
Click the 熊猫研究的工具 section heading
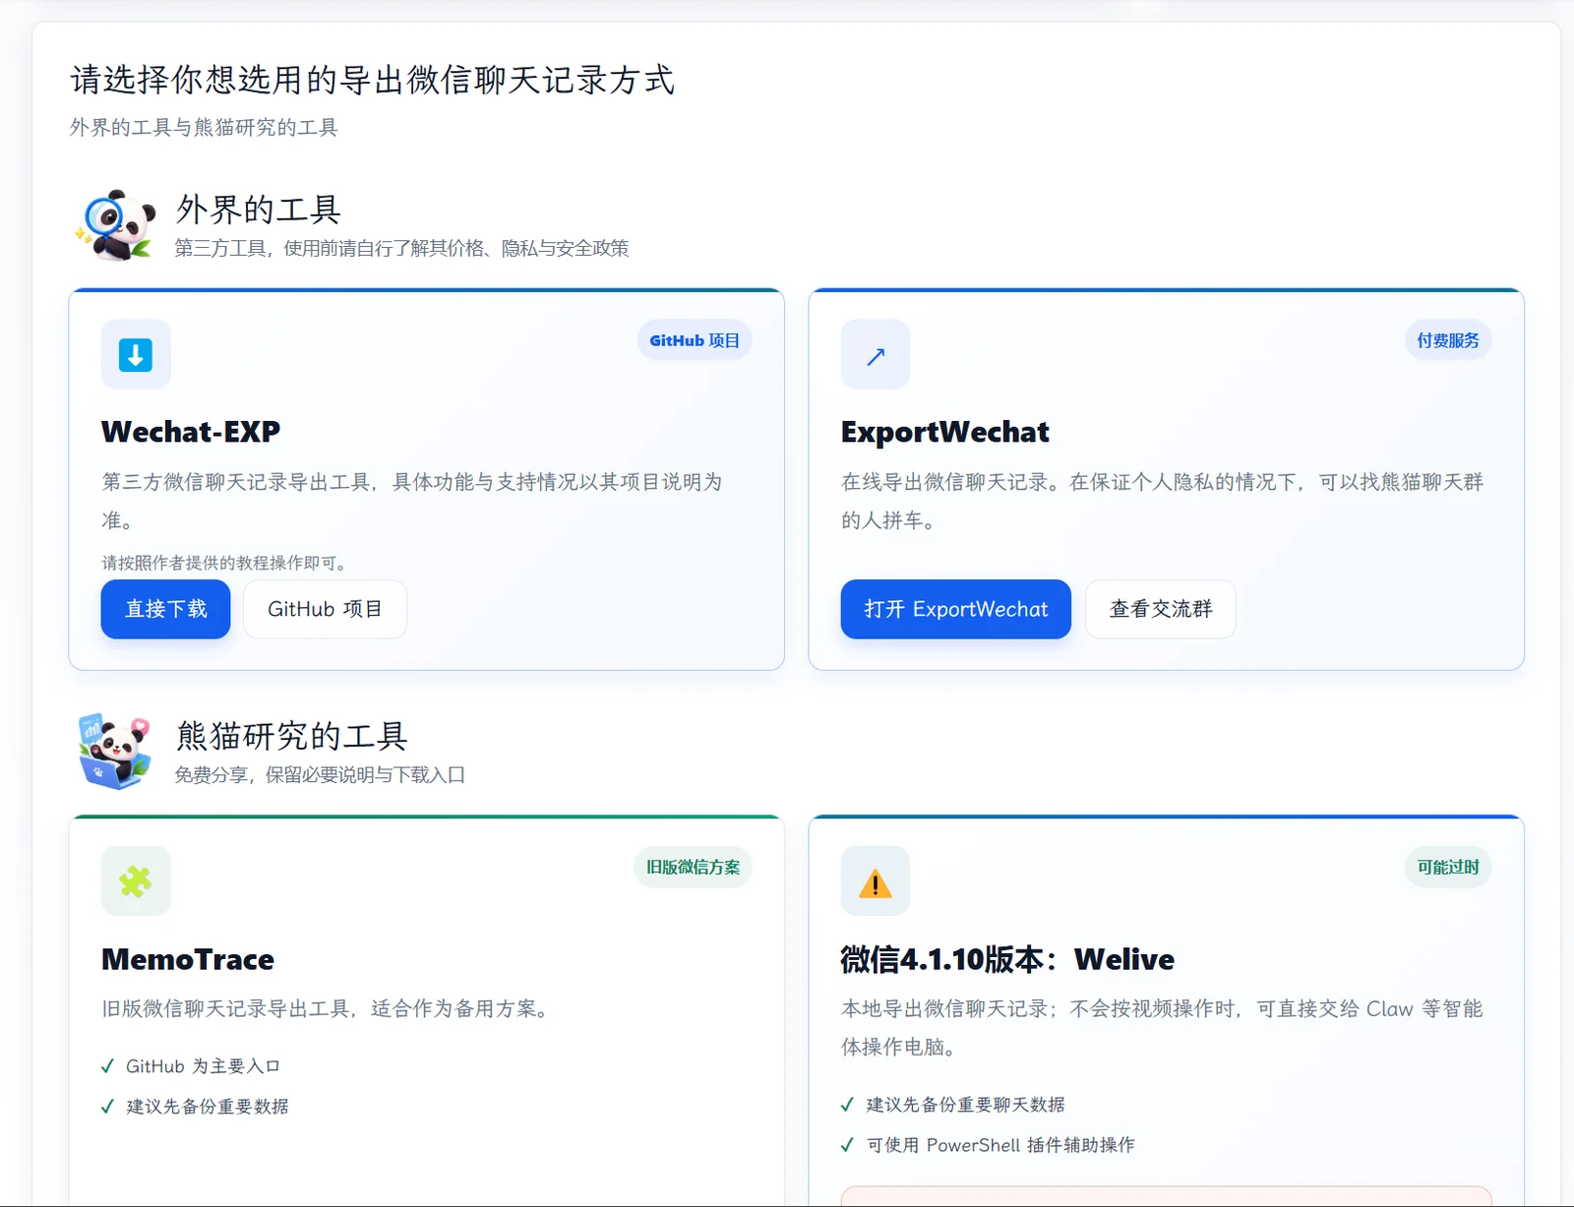(291, 735)
